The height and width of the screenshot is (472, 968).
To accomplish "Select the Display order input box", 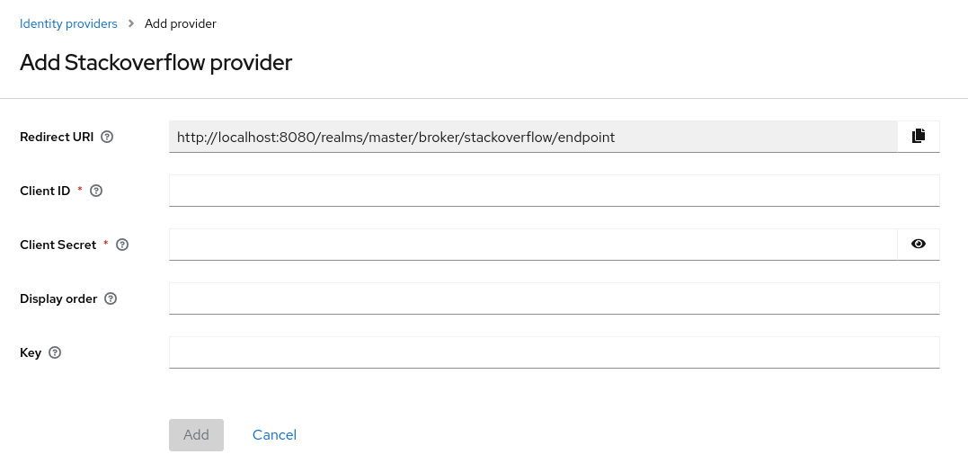I will [x=554, y=298].
